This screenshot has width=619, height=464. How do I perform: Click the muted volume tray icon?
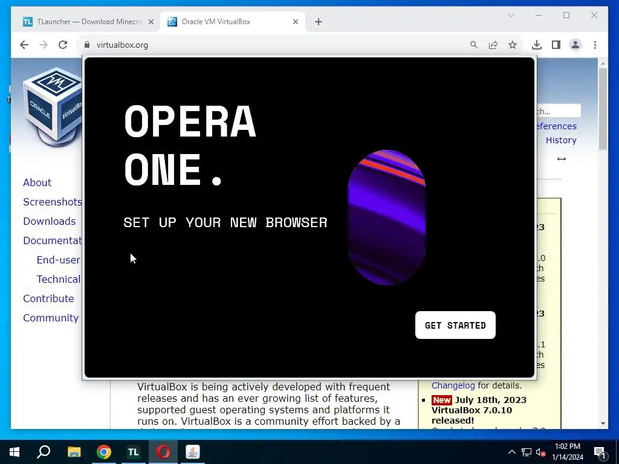(x=541, y=452)
